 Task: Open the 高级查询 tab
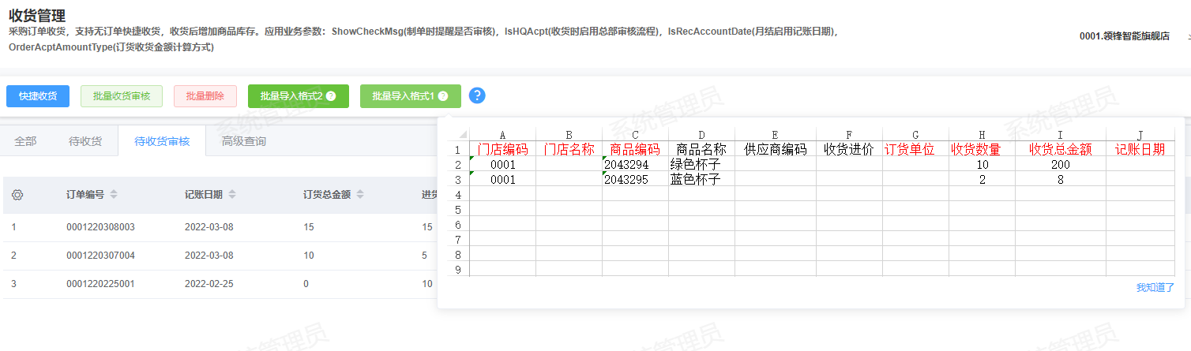click(244, 141)
